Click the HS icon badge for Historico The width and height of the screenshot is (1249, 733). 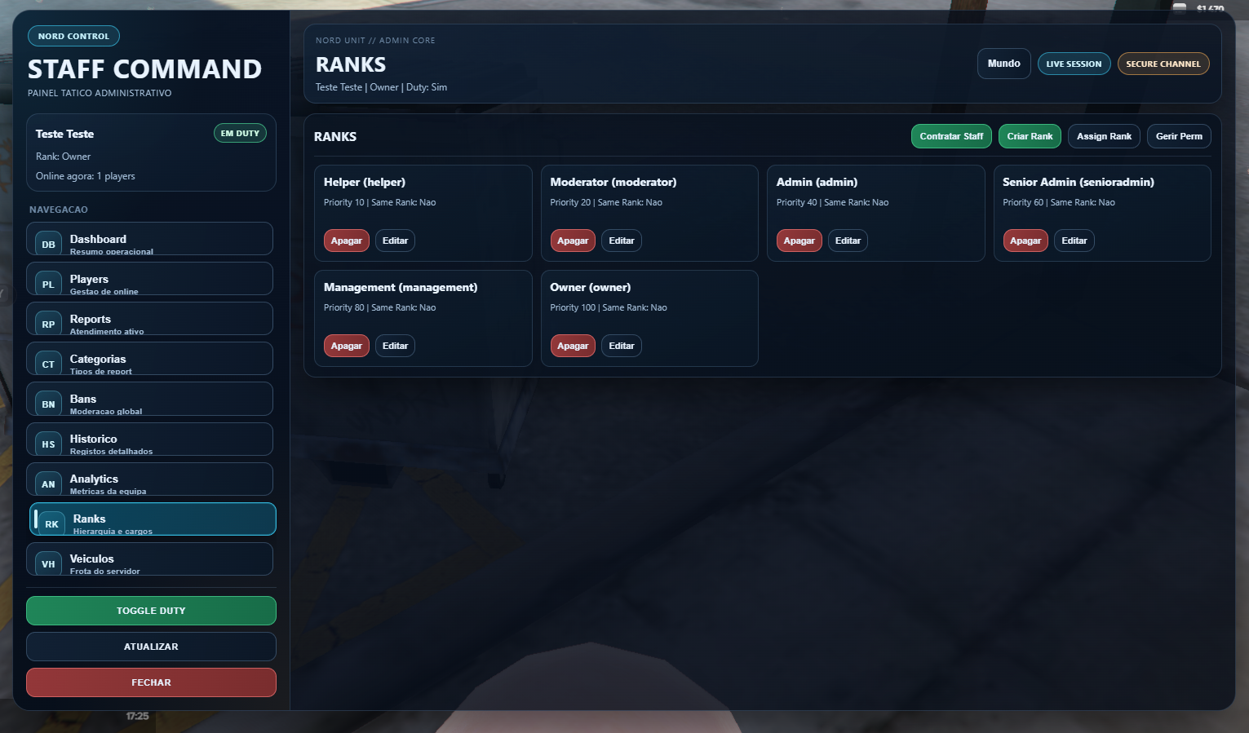pos(48,444)
